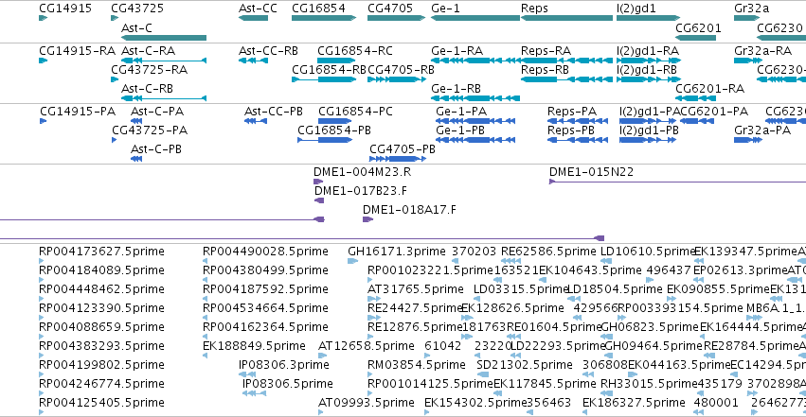Select the CG16854-PC protein bar
806x417 pixels.
pos(335,121)
